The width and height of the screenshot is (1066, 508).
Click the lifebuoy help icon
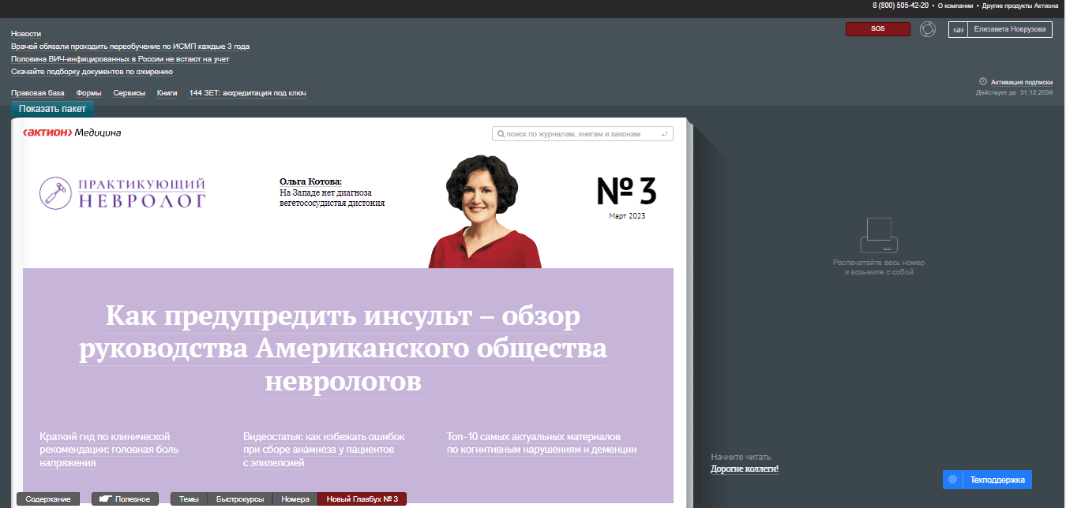[x=928, y=29]
